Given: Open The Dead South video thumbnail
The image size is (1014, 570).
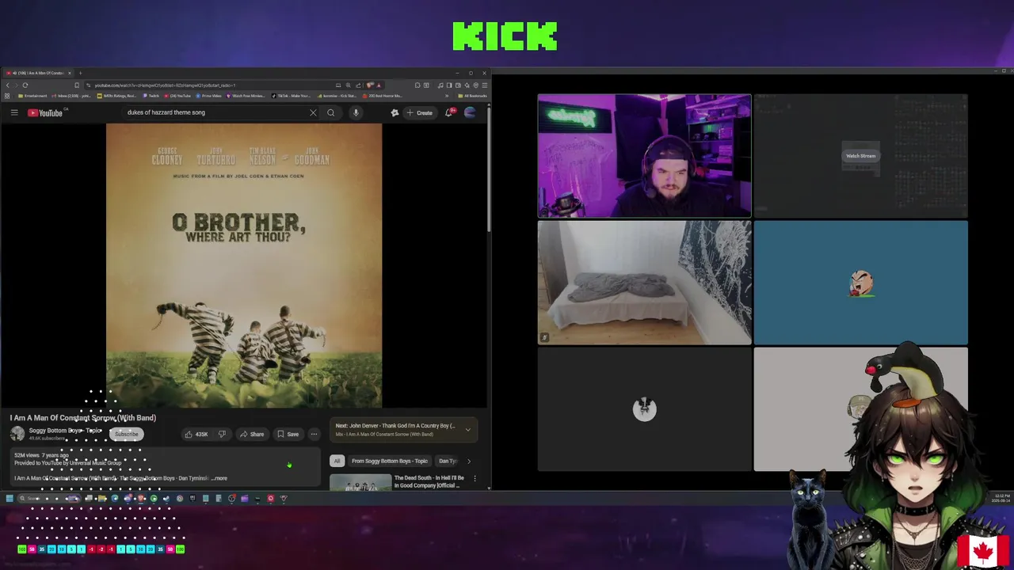Looking at the screenshot, I should (x=360, y=482).
